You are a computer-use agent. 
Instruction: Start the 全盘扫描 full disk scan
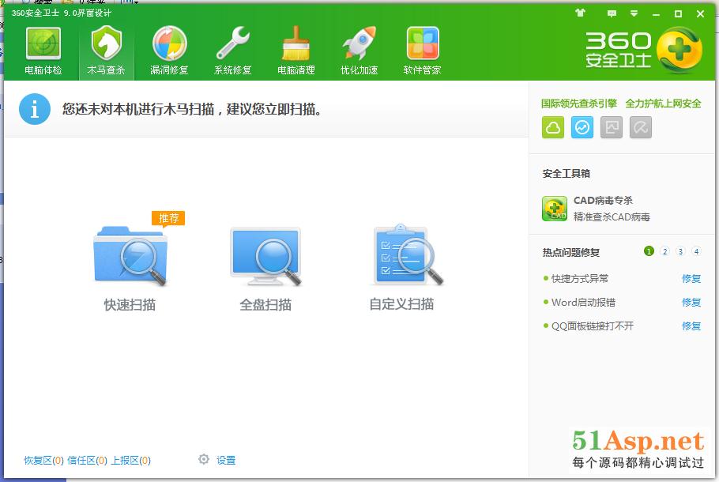(265, 269)
